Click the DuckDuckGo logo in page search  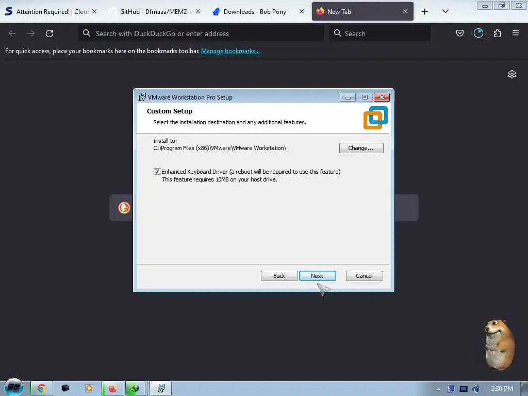[124, 208]
